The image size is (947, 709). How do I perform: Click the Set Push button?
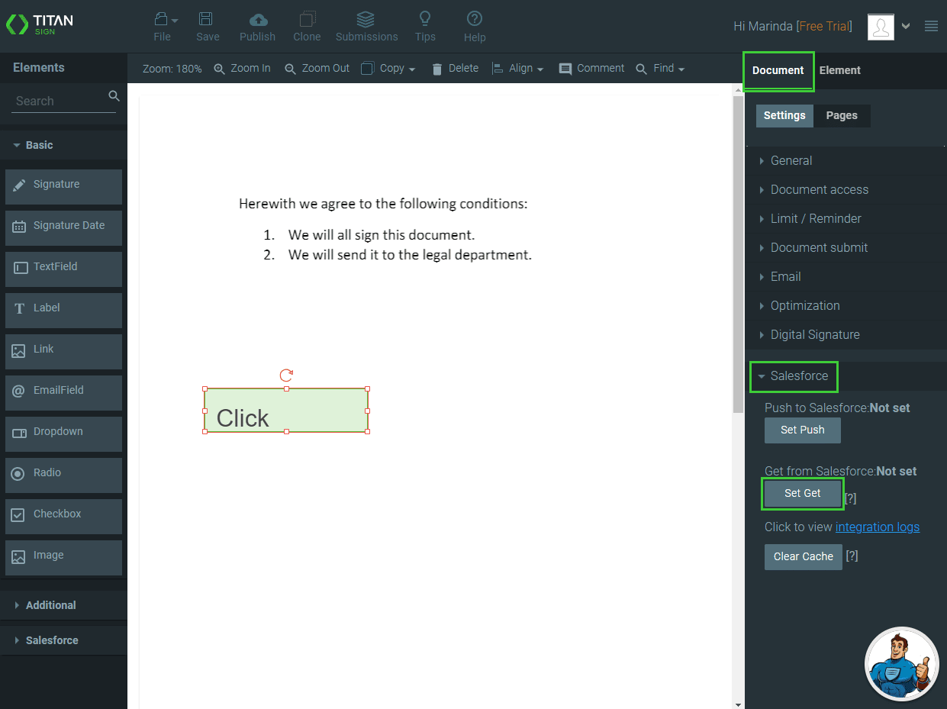tap(802, 430)
